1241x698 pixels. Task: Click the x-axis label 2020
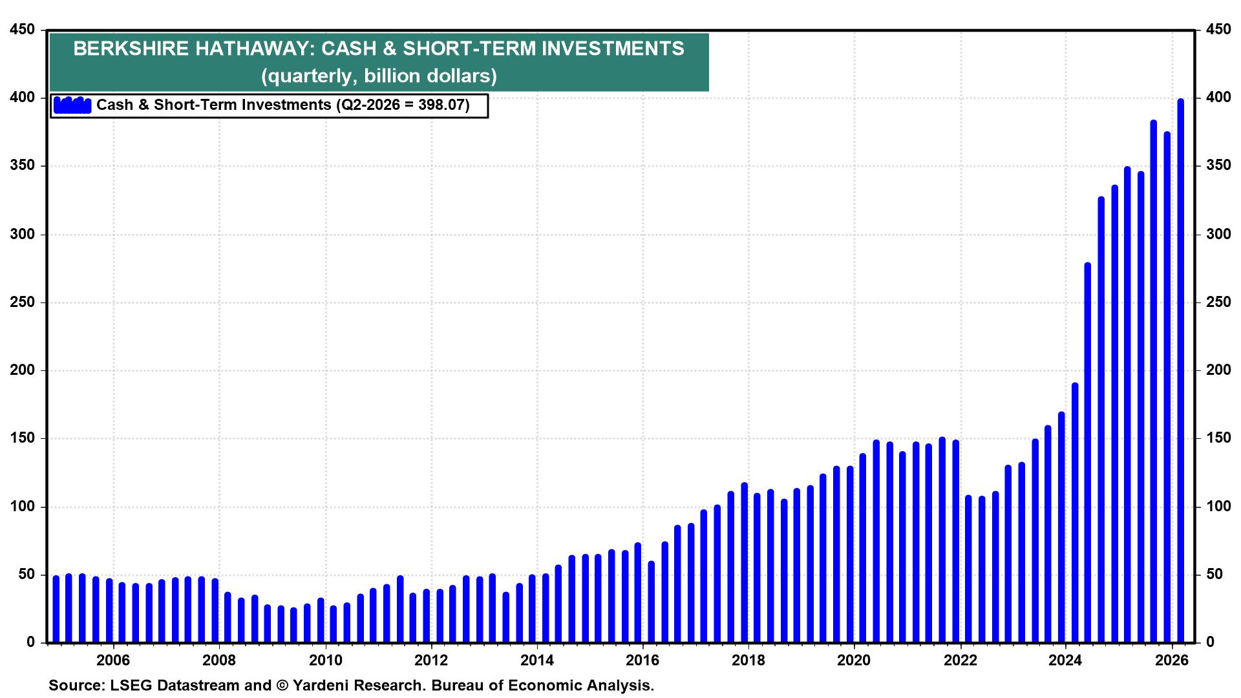coord(854,660)
